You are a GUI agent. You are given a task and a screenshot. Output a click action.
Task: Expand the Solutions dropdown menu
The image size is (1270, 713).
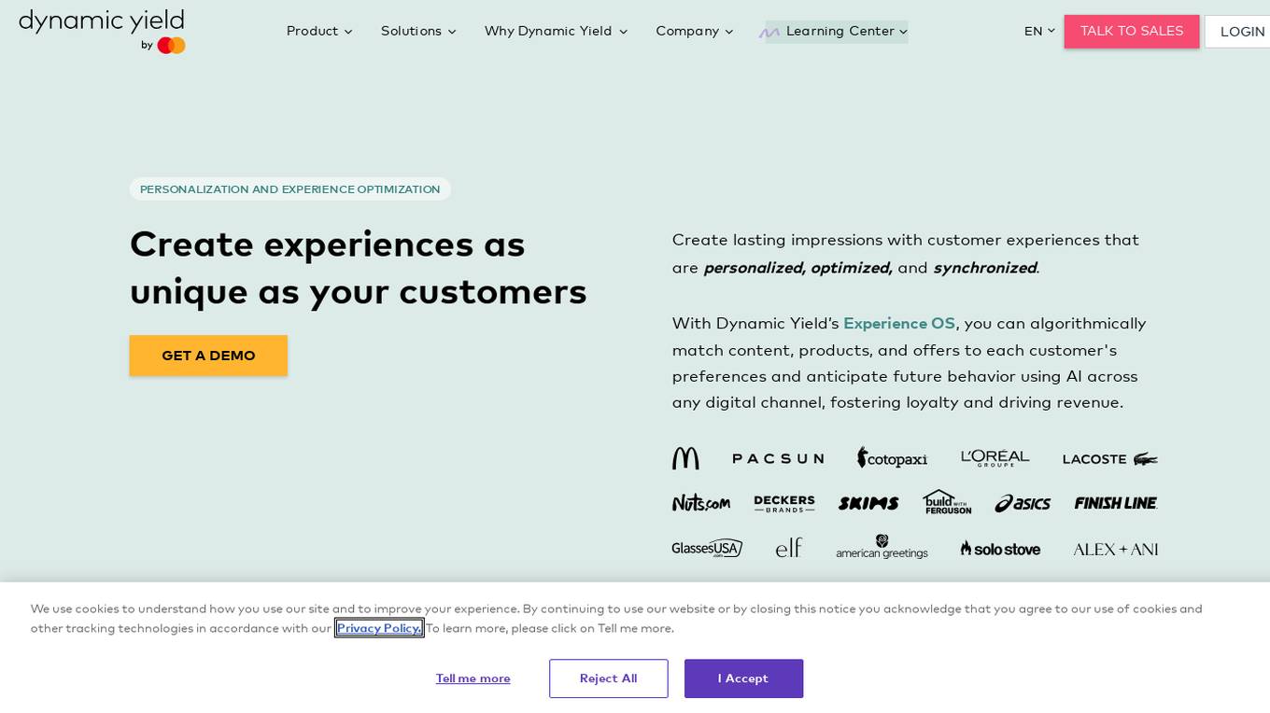[418, 31]
